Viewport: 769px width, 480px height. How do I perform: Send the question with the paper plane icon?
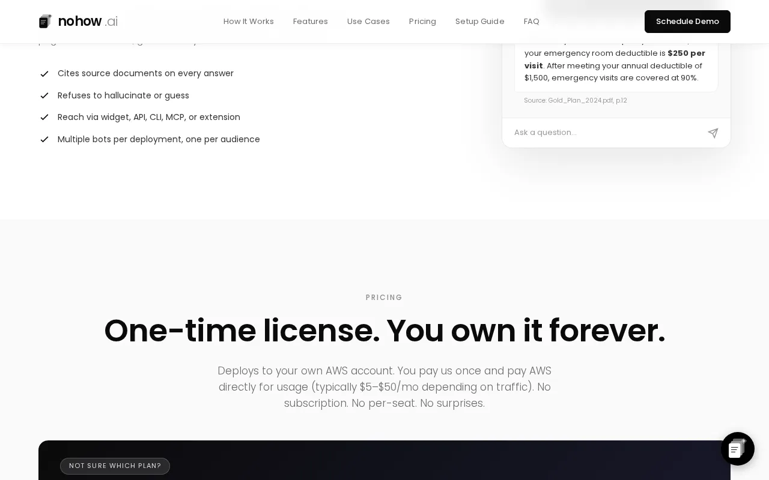[x=713, y=133]
